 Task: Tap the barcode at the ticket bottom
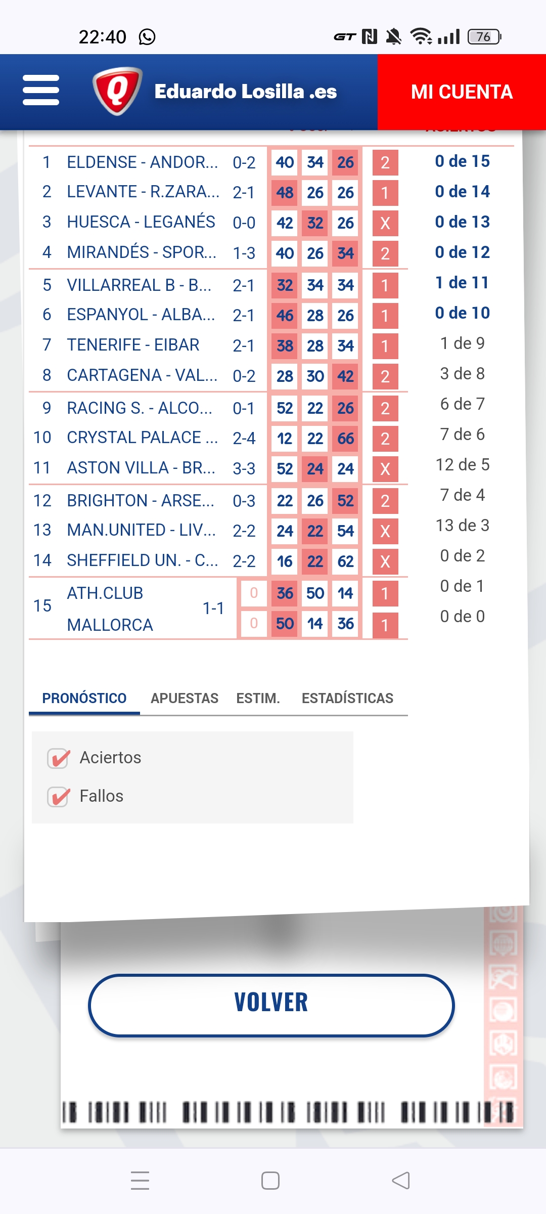point(288,1112)
